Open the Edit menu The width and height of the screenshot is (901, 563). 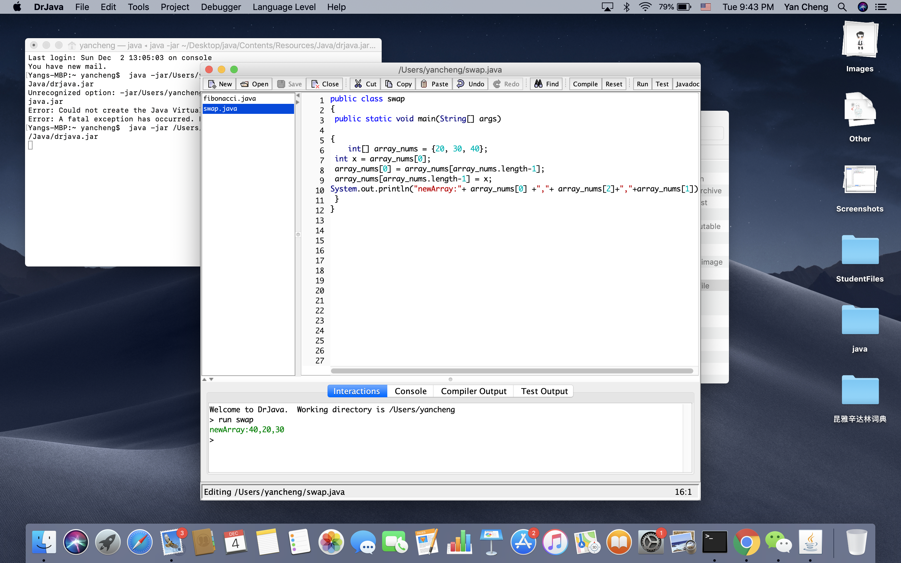(x=108, y=7)
